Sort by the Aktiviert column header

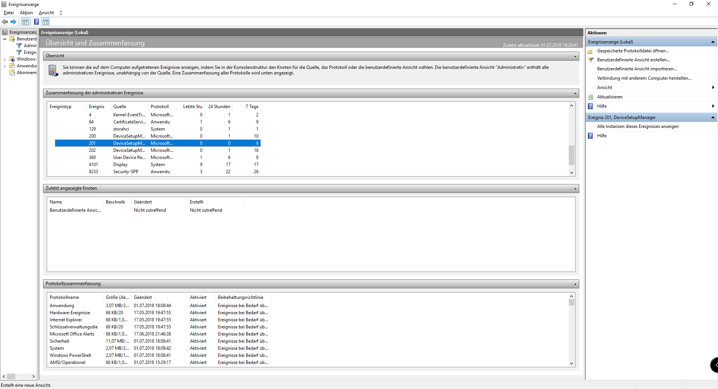tap(201, 297)
